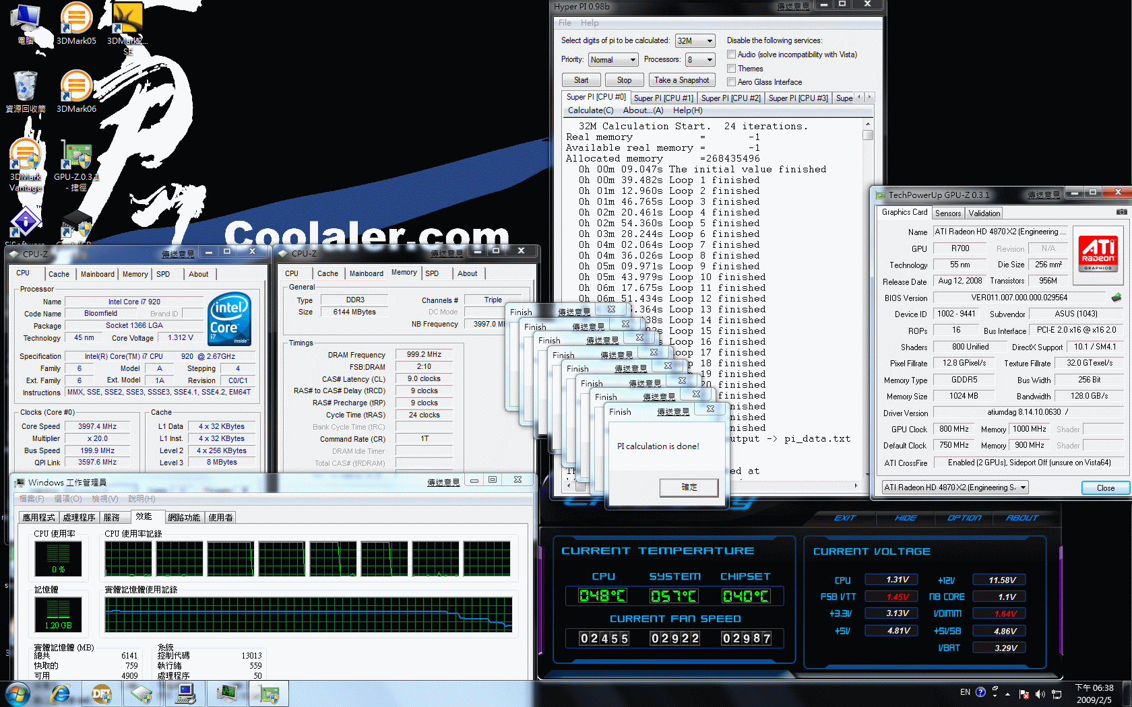Screen dimensions: 1132x707
Task: Click the Super PI horizontal scrollbar right arrow
Action: (856, 485)
